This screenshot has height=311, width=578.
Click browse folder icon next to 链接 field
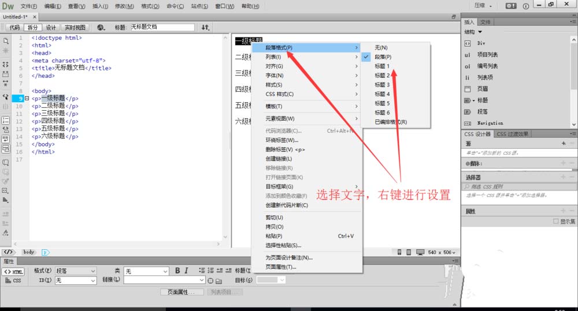pos(218,281)
